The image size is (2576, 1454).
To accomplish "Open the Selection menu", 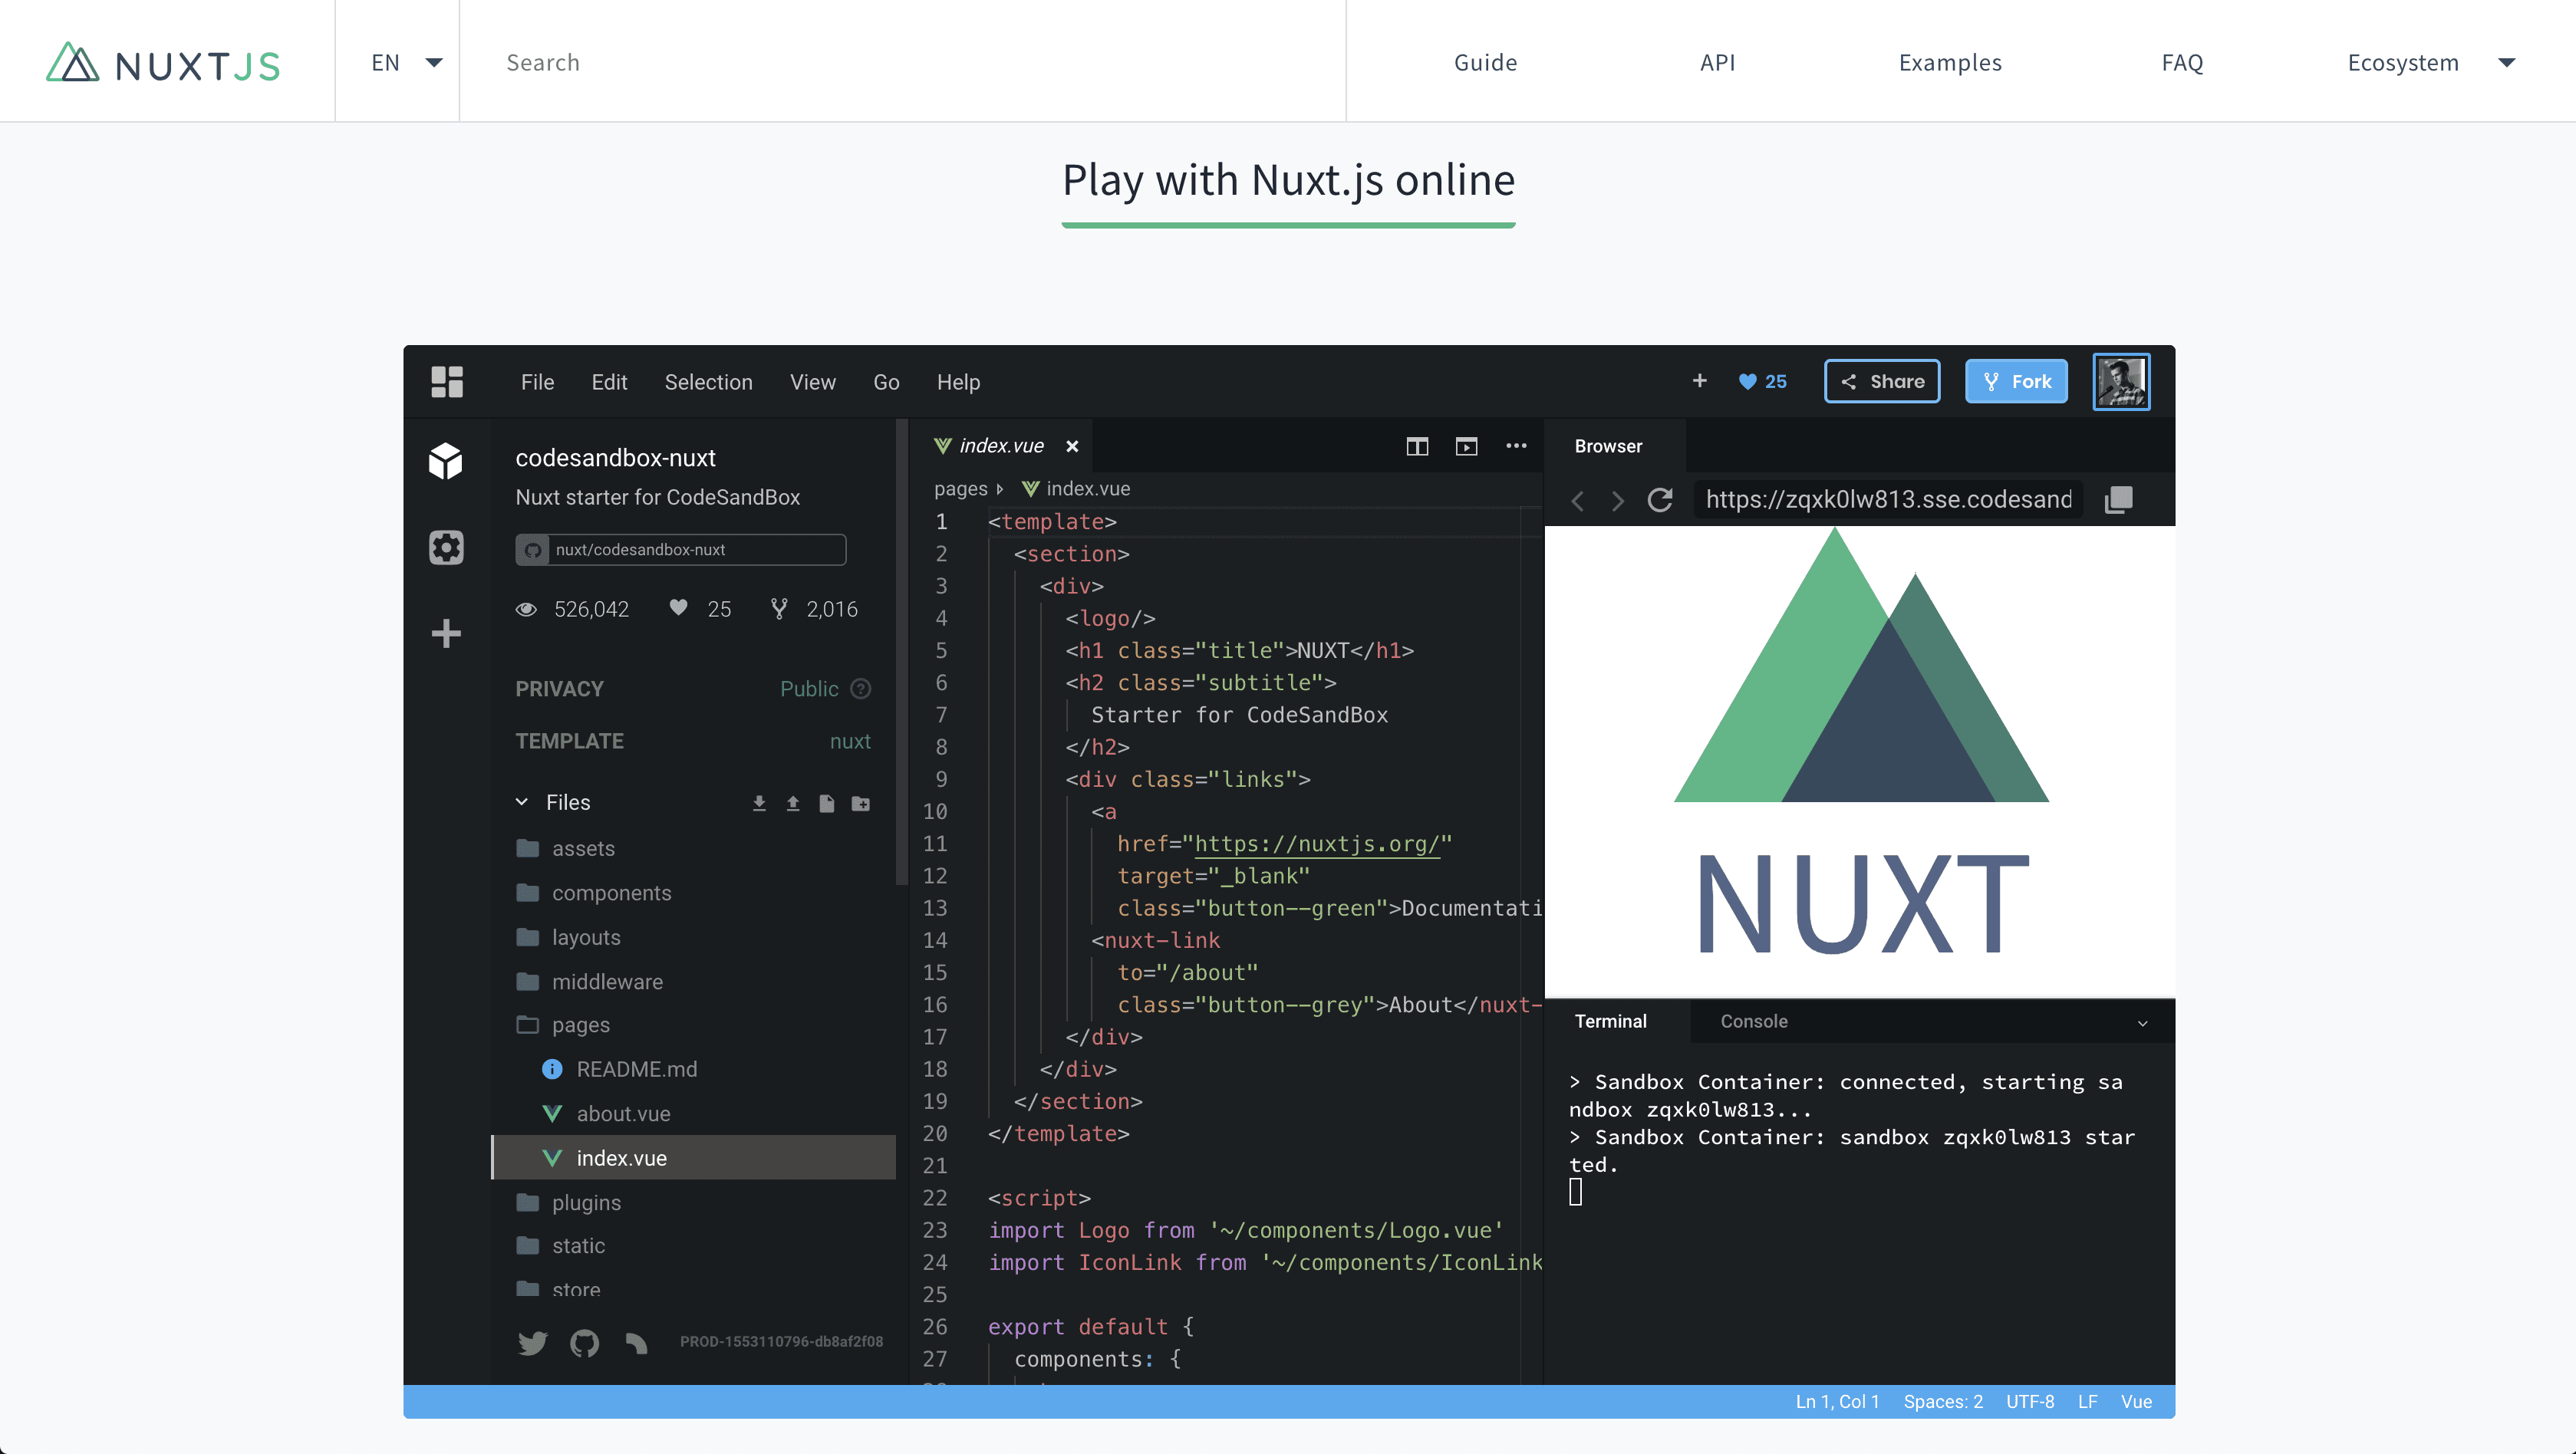I will 708,382.
